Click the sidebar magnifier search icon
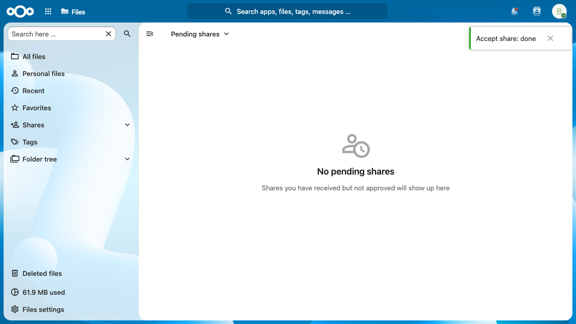 [x=127, y=34]
